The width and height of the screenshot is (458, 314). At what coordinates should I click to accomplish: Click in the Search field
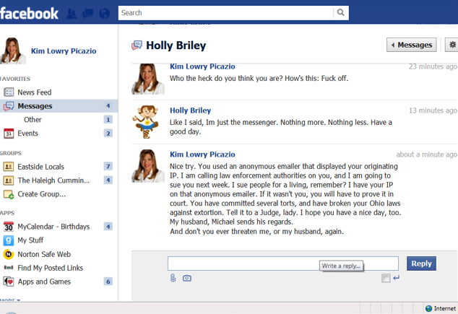click(x=226, y=13)
